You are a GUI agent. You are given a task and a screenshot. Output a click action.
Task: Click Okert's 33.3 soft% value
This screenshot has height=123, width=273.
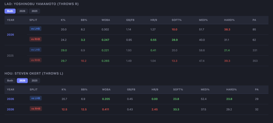click(x=176, y=109)
